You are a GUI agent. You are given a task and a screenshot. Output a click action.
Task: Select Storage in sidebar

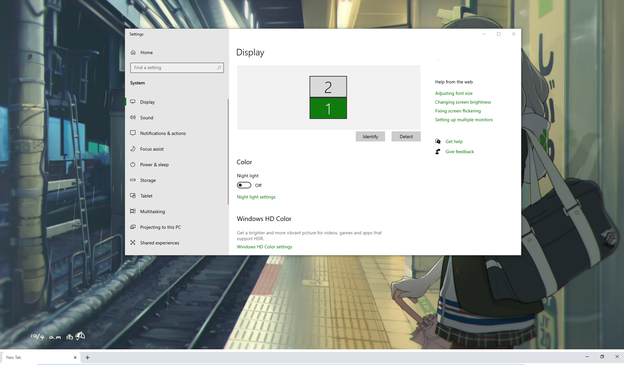point(177,180)
